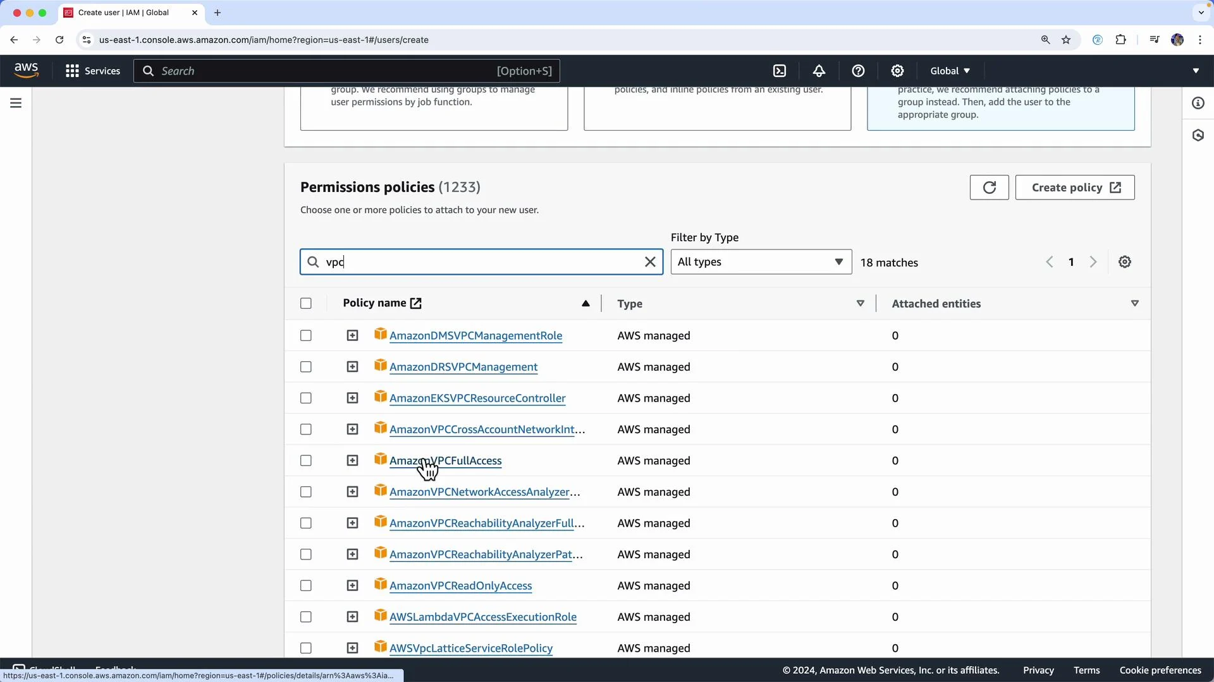Check the AWSLambdaVPCAccessExecutionRole policy checkbox
Image resolution: width=1214 pixels, height=682 pixels.
pyautogui.click(x=306, y=617)
